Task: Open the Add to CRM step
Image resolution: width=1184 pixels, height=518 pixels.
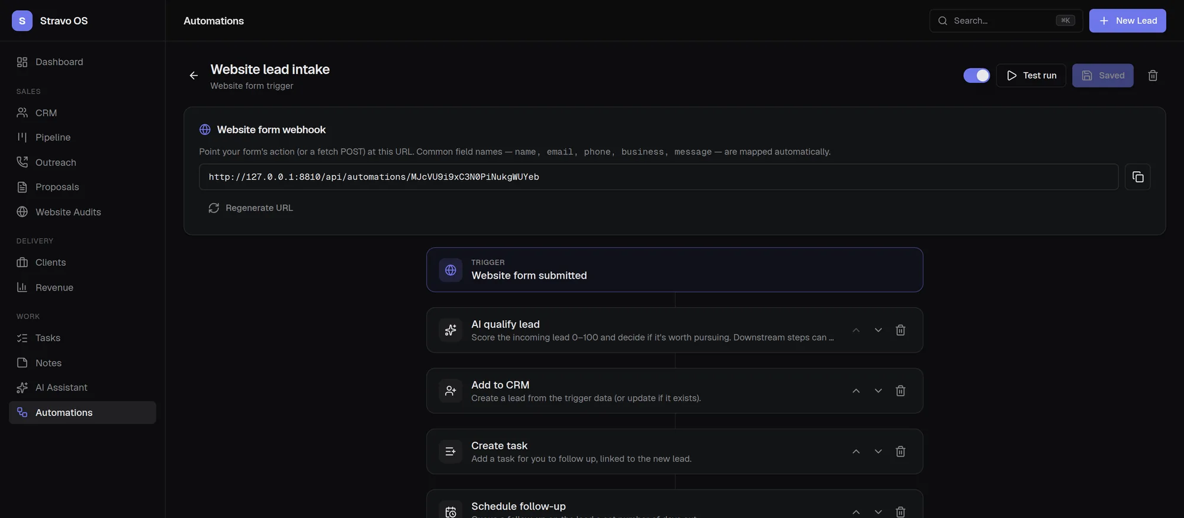Action: (674, 391)
